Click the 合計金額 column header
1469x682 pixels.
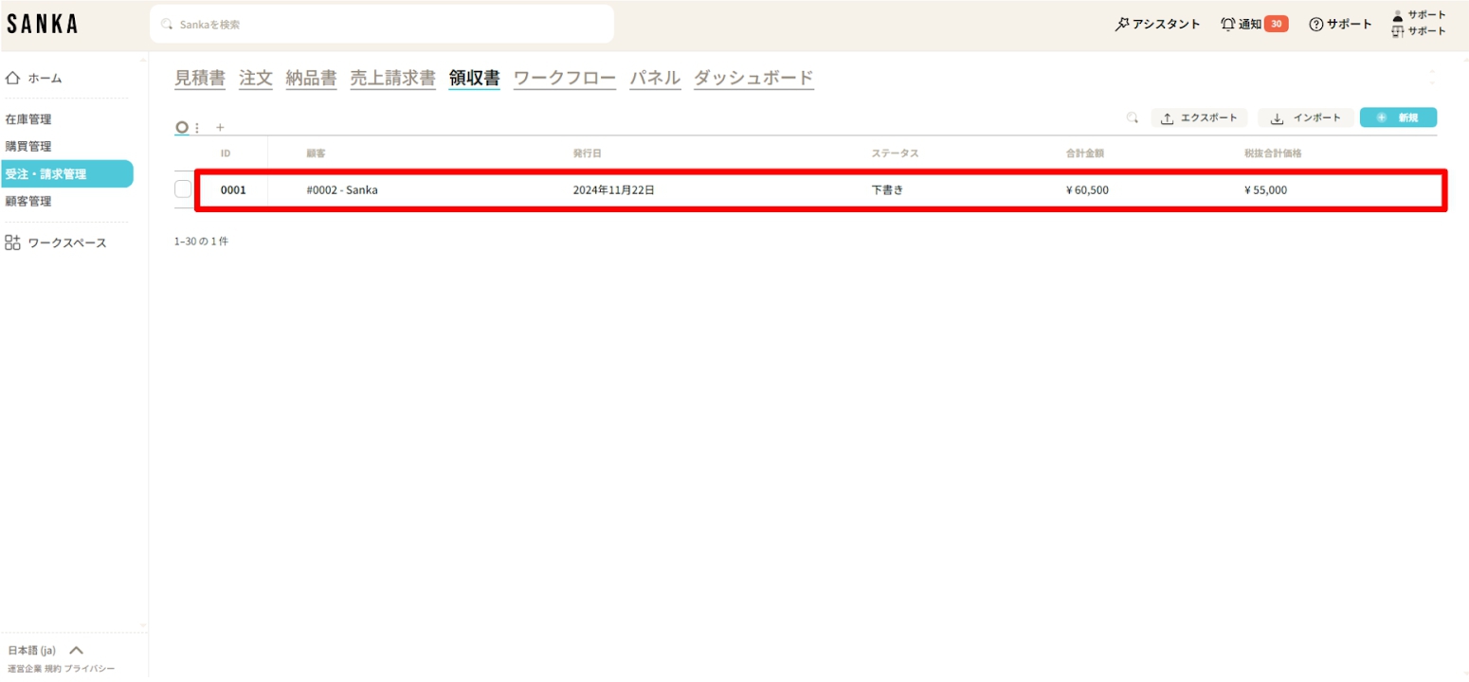pos(1085,153)
